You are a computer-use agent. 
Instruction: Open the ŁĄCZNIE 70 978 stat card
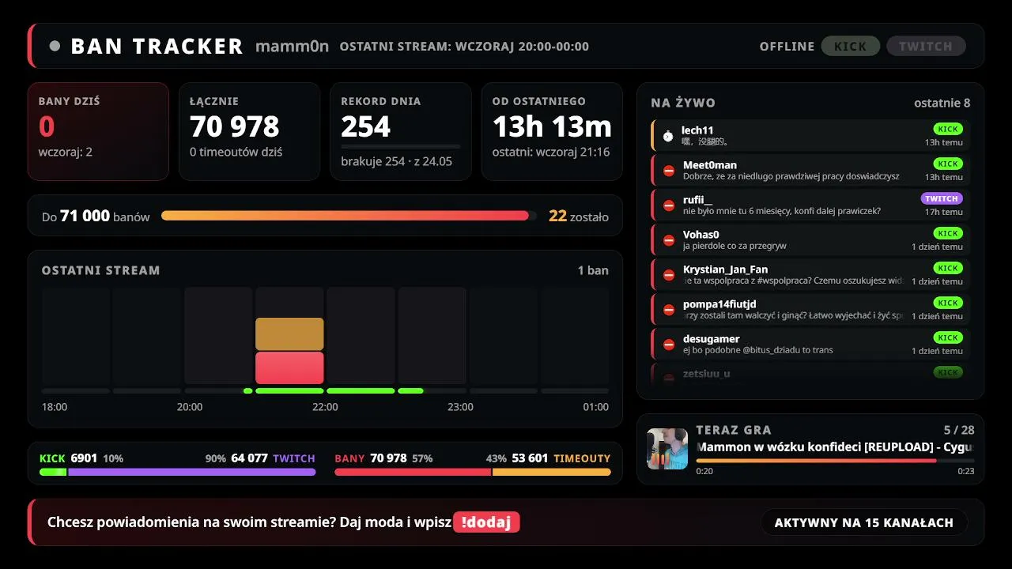click(249, 132)
